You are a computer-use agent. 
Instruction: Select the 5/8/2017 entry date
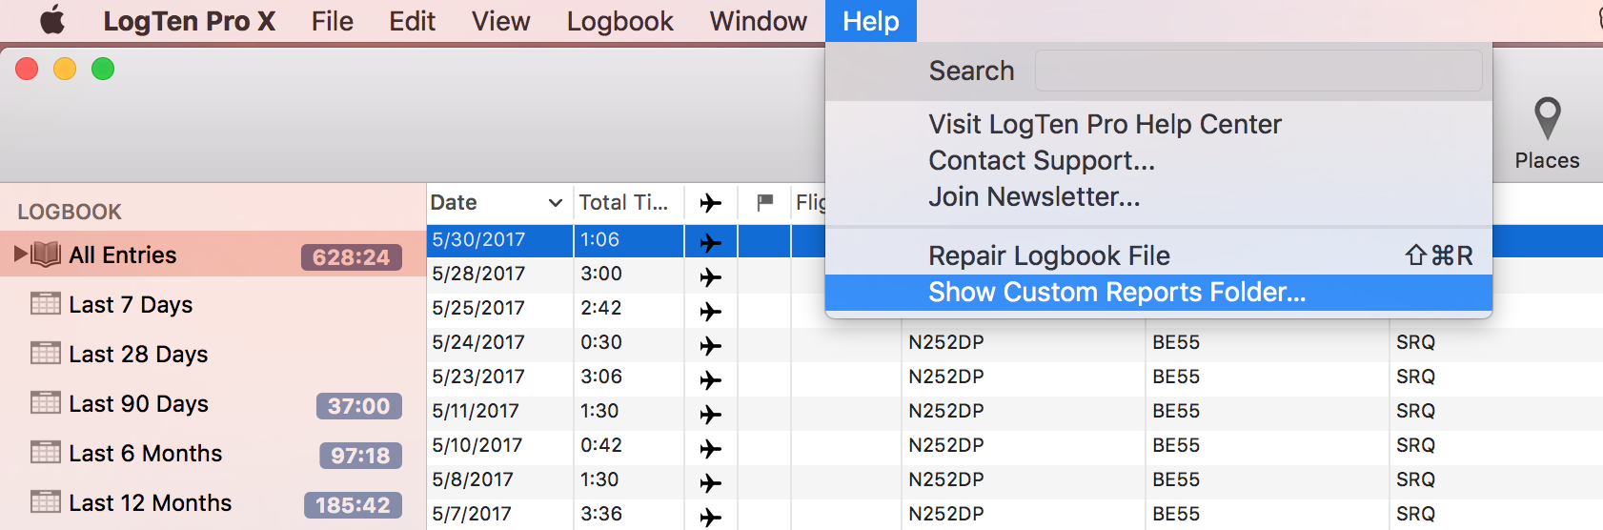(473, 479)
